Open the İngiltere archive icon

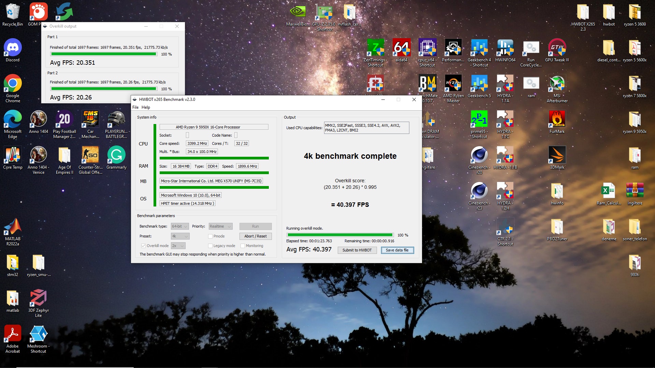635,194
